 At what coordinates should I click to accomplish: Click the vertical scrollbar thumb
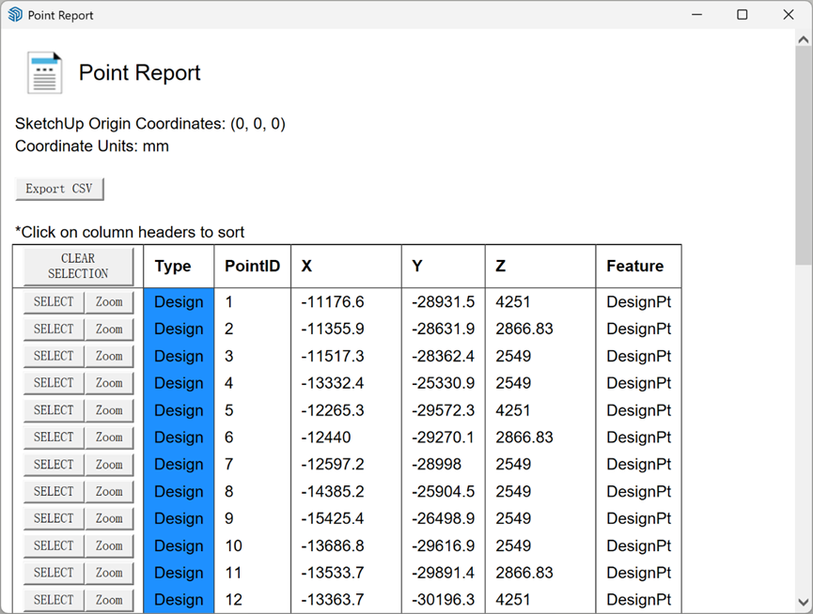coord(804,156)
